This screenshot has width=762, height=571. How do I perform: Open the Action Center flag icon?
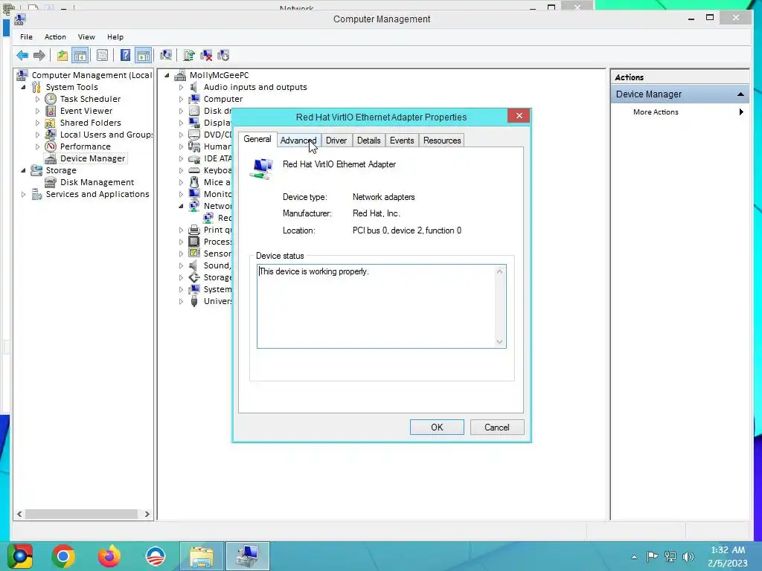click(x=652, y=557)
